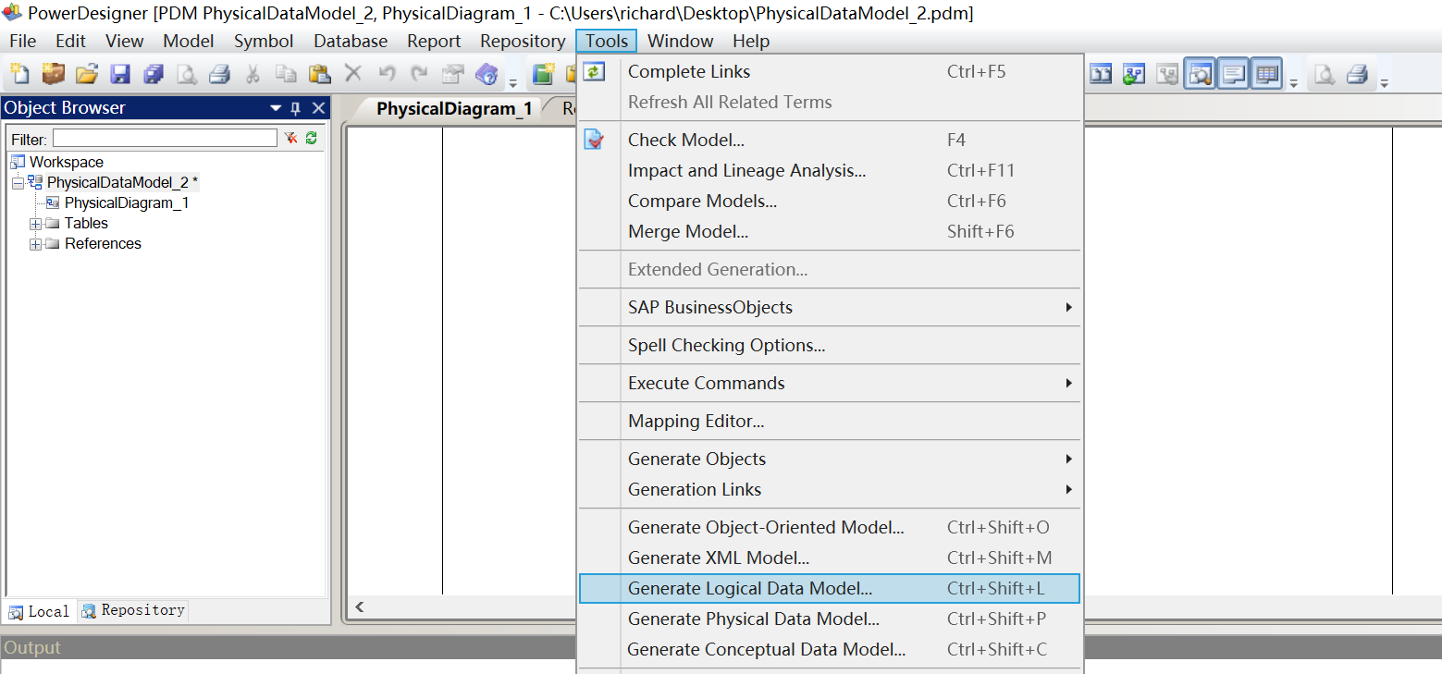Toggle auto-hide pin on Object Browser panel
Screen dimensions: 1442x674
pos(294,107)
